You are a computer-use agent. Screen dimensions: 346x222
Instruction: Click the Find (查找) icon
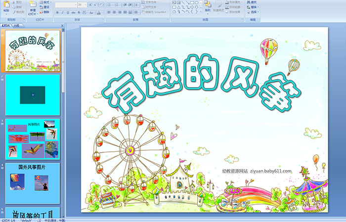pyautogui.click(x=252, y=2)
